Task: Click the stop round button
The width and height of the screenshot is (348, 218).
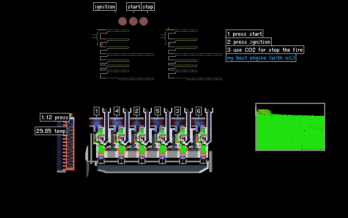Action: [x=144, y=21]
